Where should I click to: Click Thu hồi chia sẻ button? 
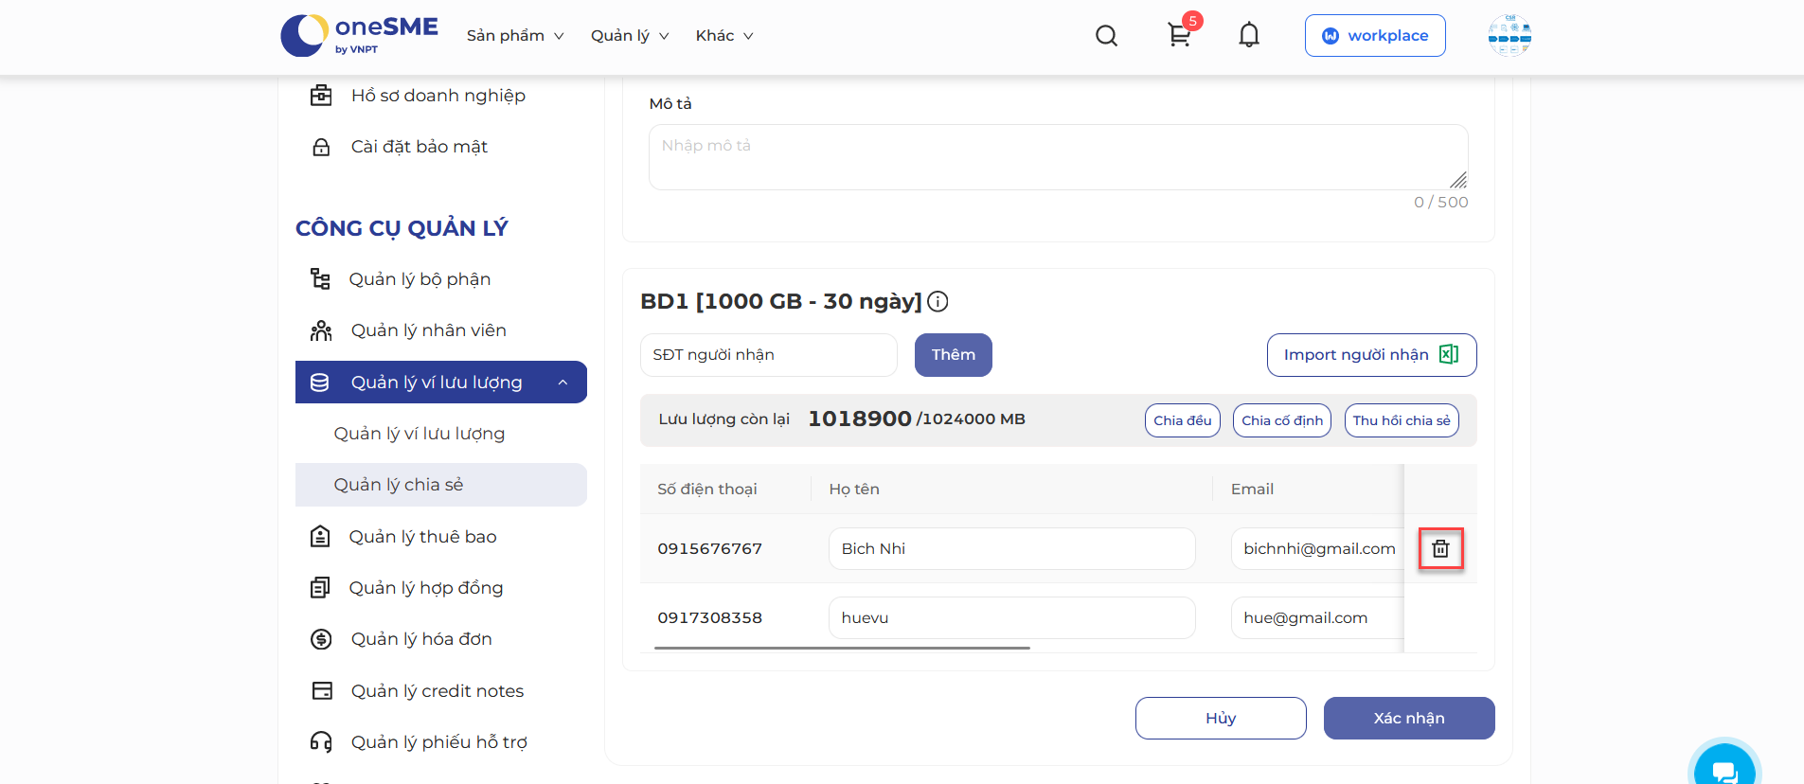point(1402,420)
